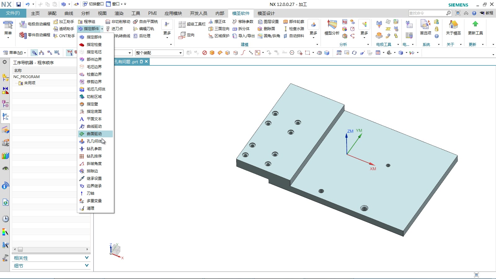This screenshot has width=496, height=279.
Task: Open 首选项 in the 系统 group
Action: [425, 28]
